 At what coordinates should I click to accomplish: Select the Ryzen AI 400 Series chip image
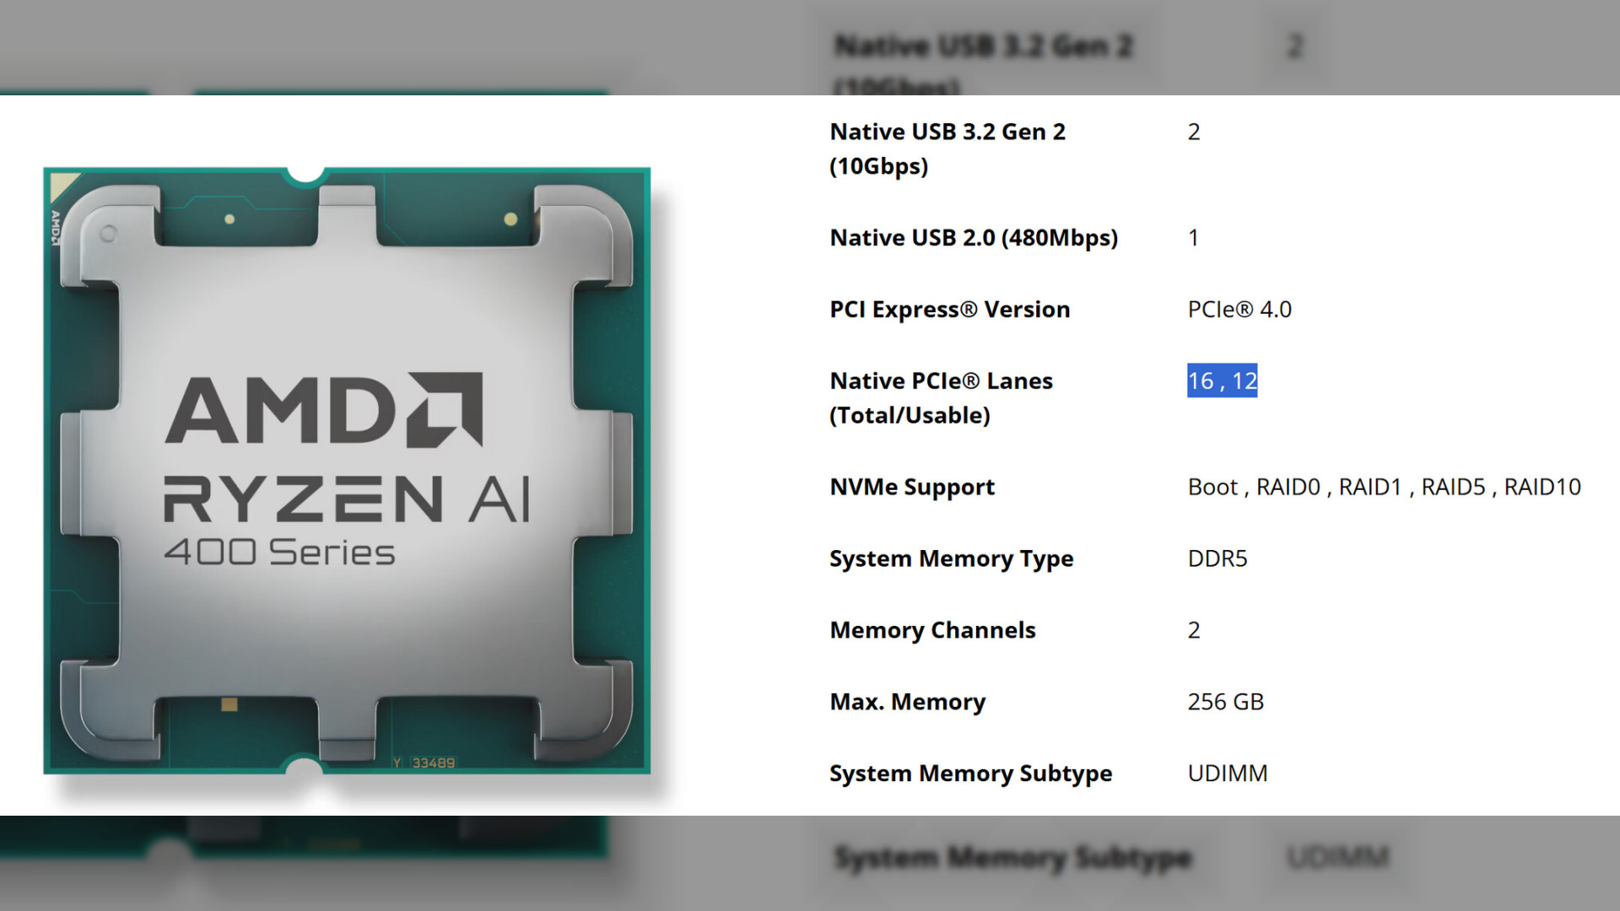344,472
